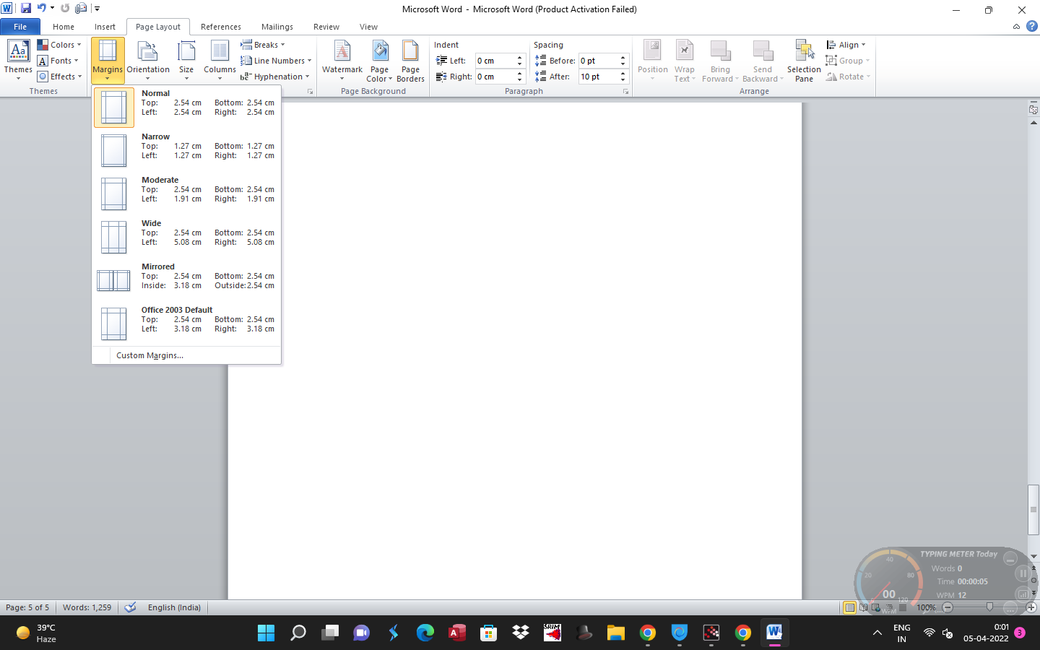Open the Columns dropdown
Viewport: 1040px width, 650px height.
pyautogui.click(x=220, y=60)
